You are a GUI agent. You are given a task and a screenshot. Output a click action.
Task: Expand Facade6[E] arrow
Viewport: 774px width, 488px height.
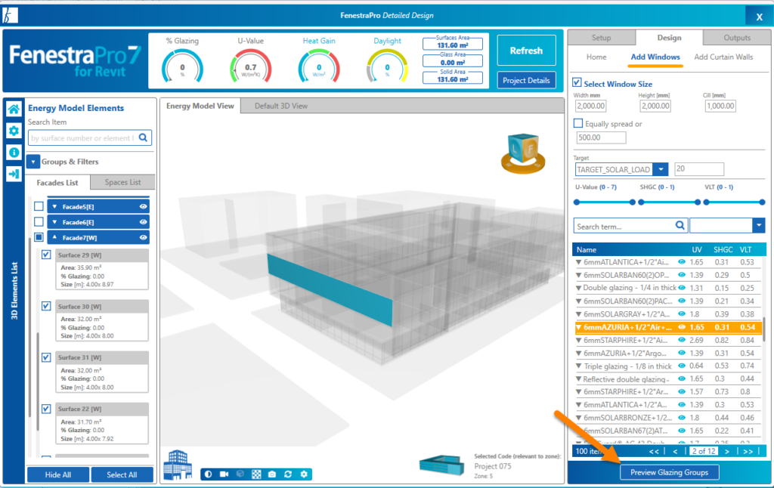coord(54,222)
